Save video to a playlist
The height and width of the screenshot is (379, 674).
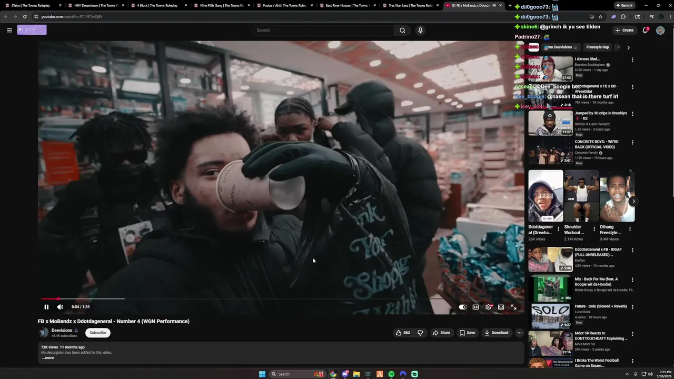coord(467,333)
